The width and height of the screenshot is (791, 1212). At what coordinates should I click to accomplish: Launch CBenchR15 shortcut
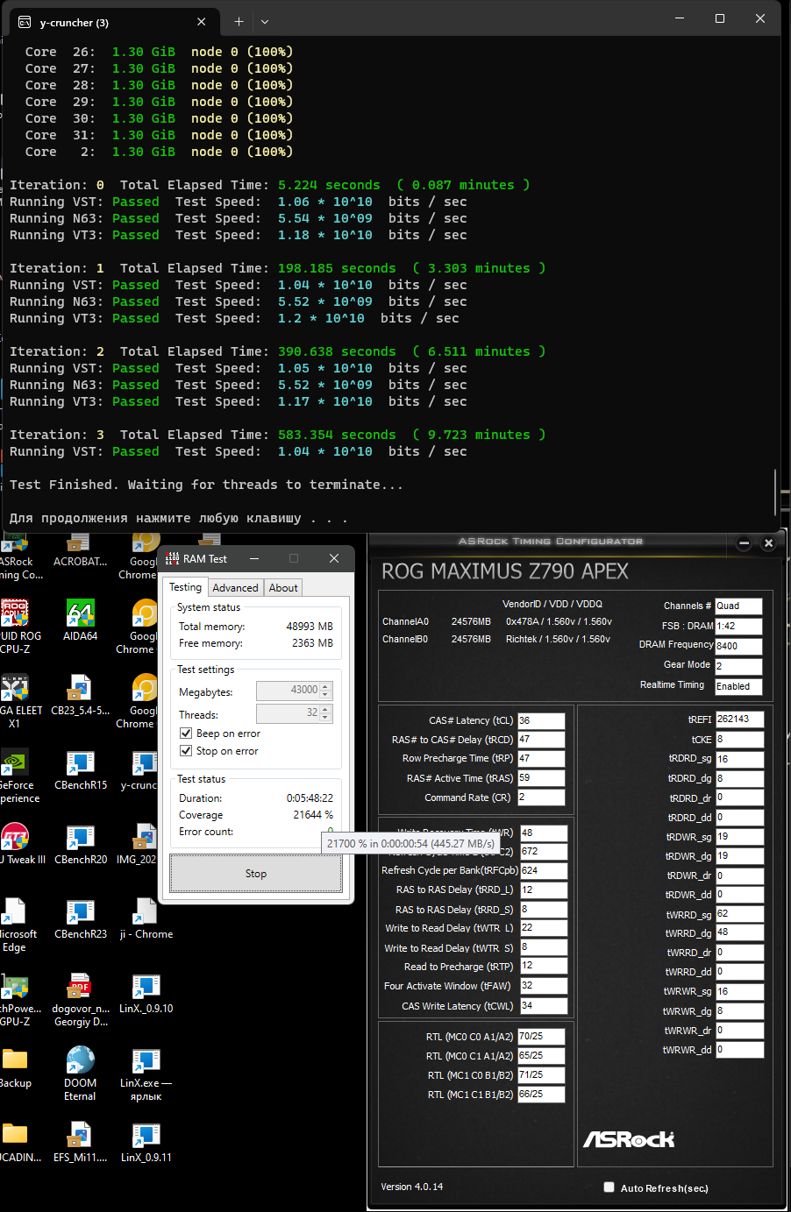tap(80, 769)
